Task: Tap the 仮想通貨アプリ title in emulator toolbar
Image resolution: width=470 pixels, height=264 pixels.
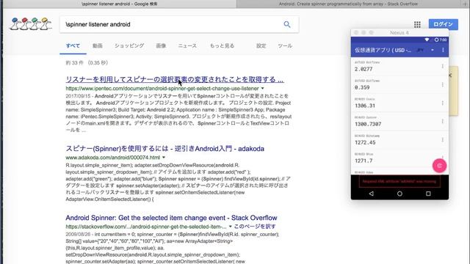Action: pyautogui.click(x=383, y=51)
